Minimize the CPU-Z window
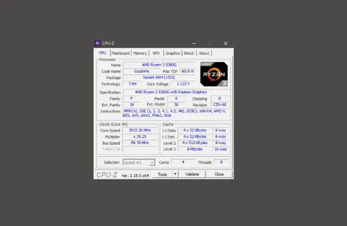347x226 pixels. pos(194,44)
